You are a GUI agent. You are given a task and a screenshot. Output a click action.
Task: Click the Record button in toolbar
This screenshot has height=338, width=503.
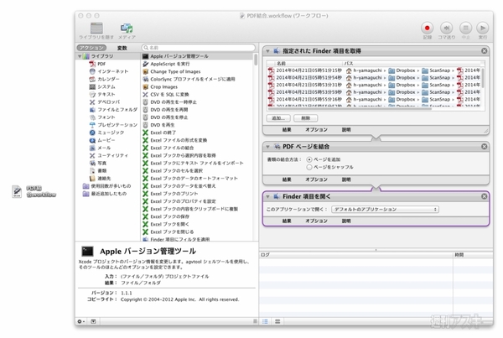tap(427, 29)
